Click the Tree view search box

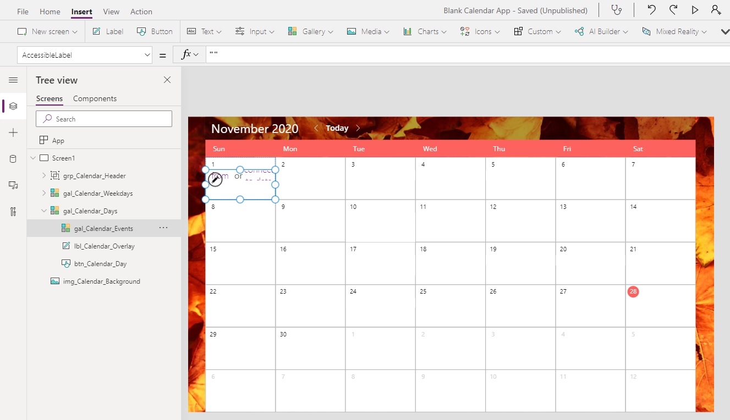click(103, 118)
